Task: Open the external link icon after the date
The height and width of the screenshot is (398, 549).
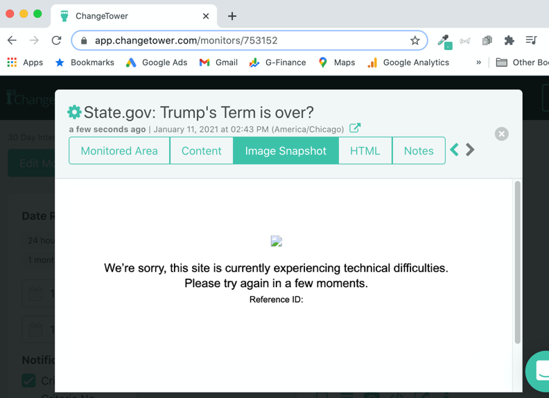Action: click(x=355, y=128)
